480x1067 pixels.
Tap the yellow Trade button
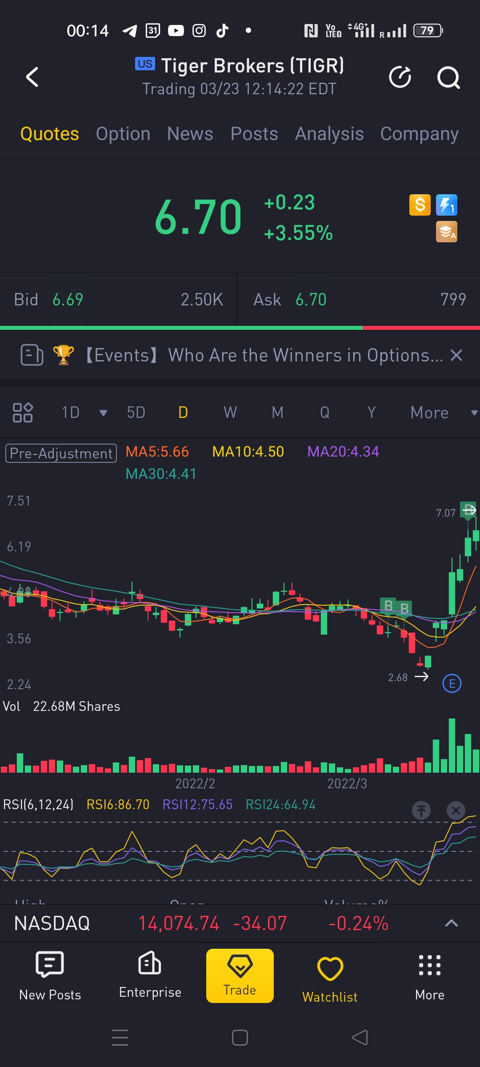240,976
